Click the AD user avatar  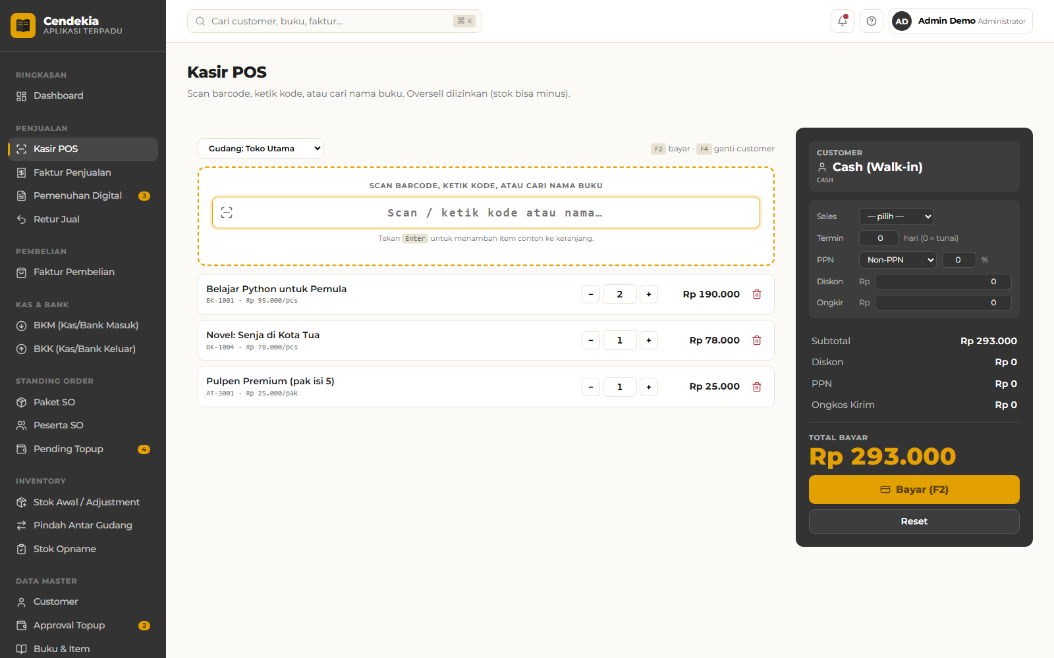[x=902, y=21]
